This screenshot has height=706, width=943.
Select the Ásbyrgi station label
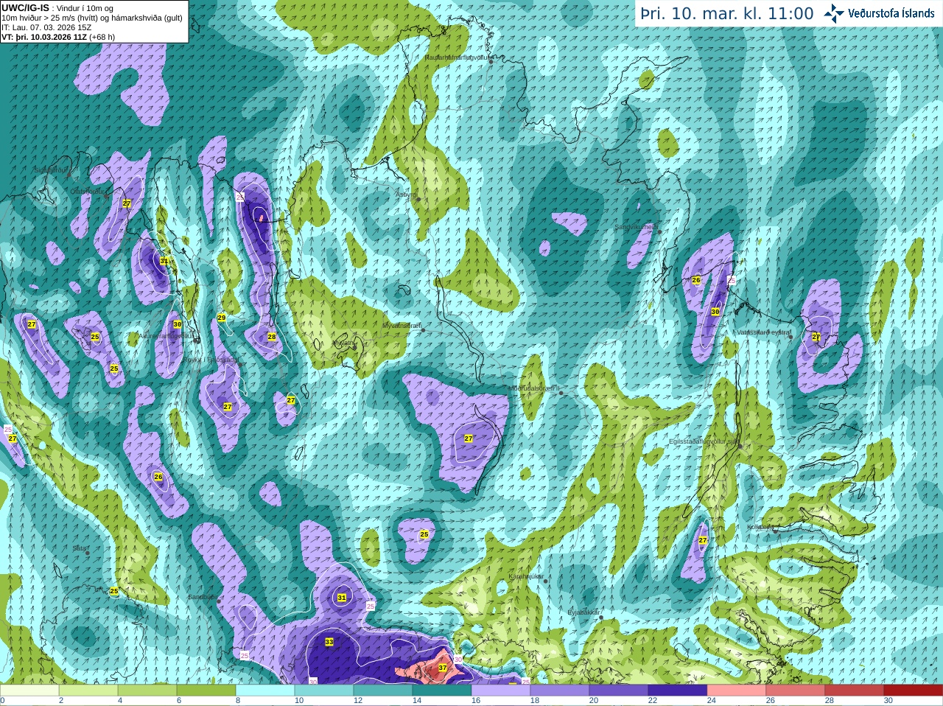tap(406, 195)
